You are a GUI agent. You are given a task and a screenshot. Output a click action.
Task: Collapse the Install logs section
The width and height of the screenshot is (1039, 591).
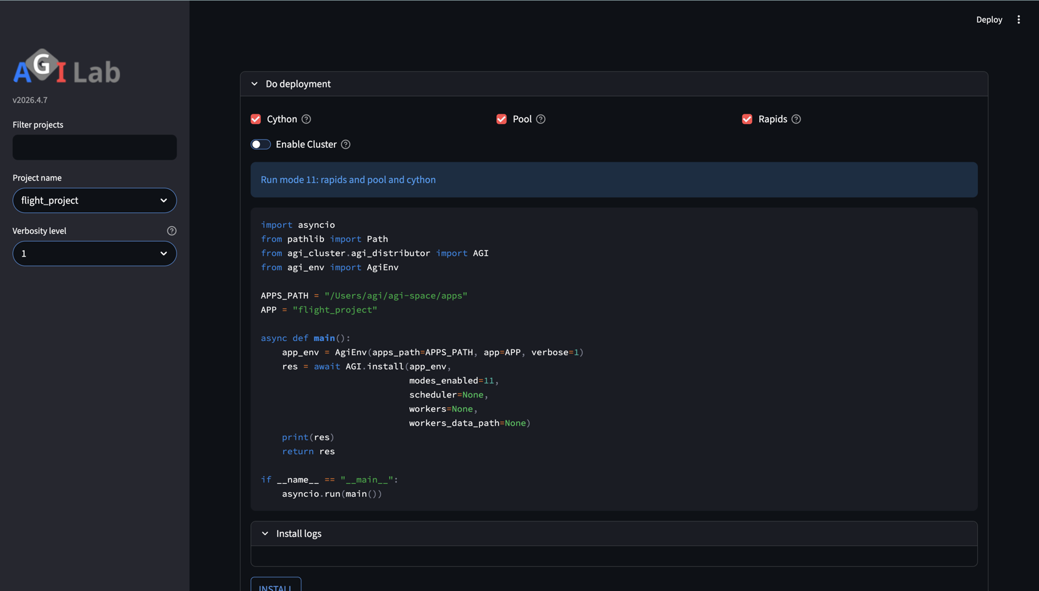click(265, 533)
